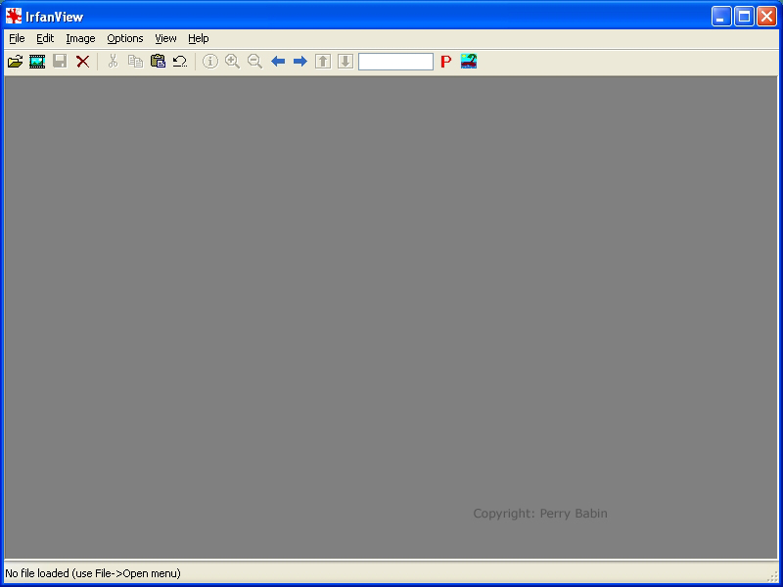The width and height of the screenshot is (783, 587).
Task: Click the Copy icon in toolbar
Action: tap(135, 62)
